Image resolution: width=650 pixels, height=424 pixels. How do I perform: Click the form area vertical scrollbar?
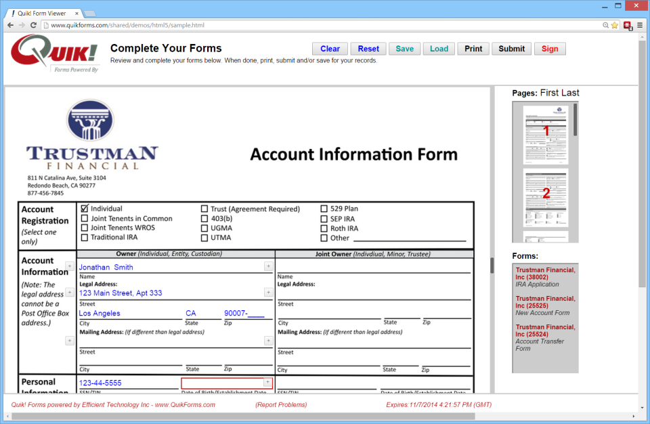click(492, 266)
